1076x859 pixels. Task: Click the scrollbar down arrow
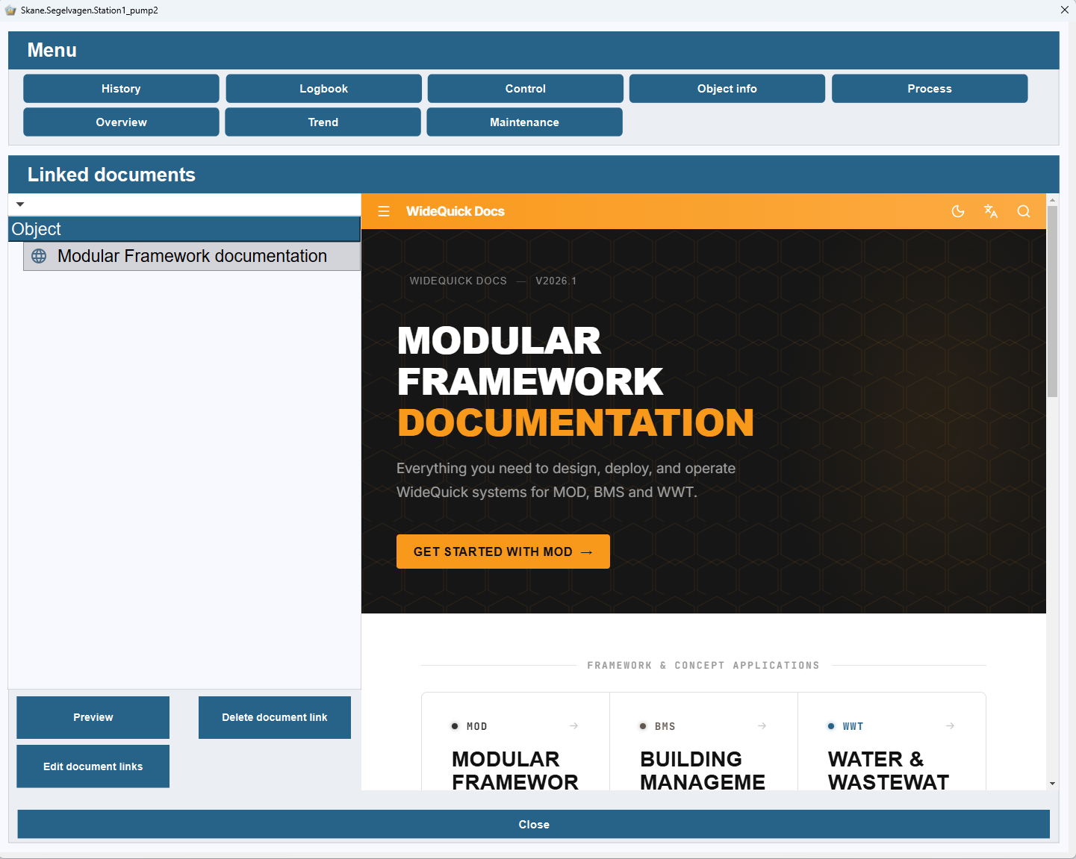[1052, 784]
